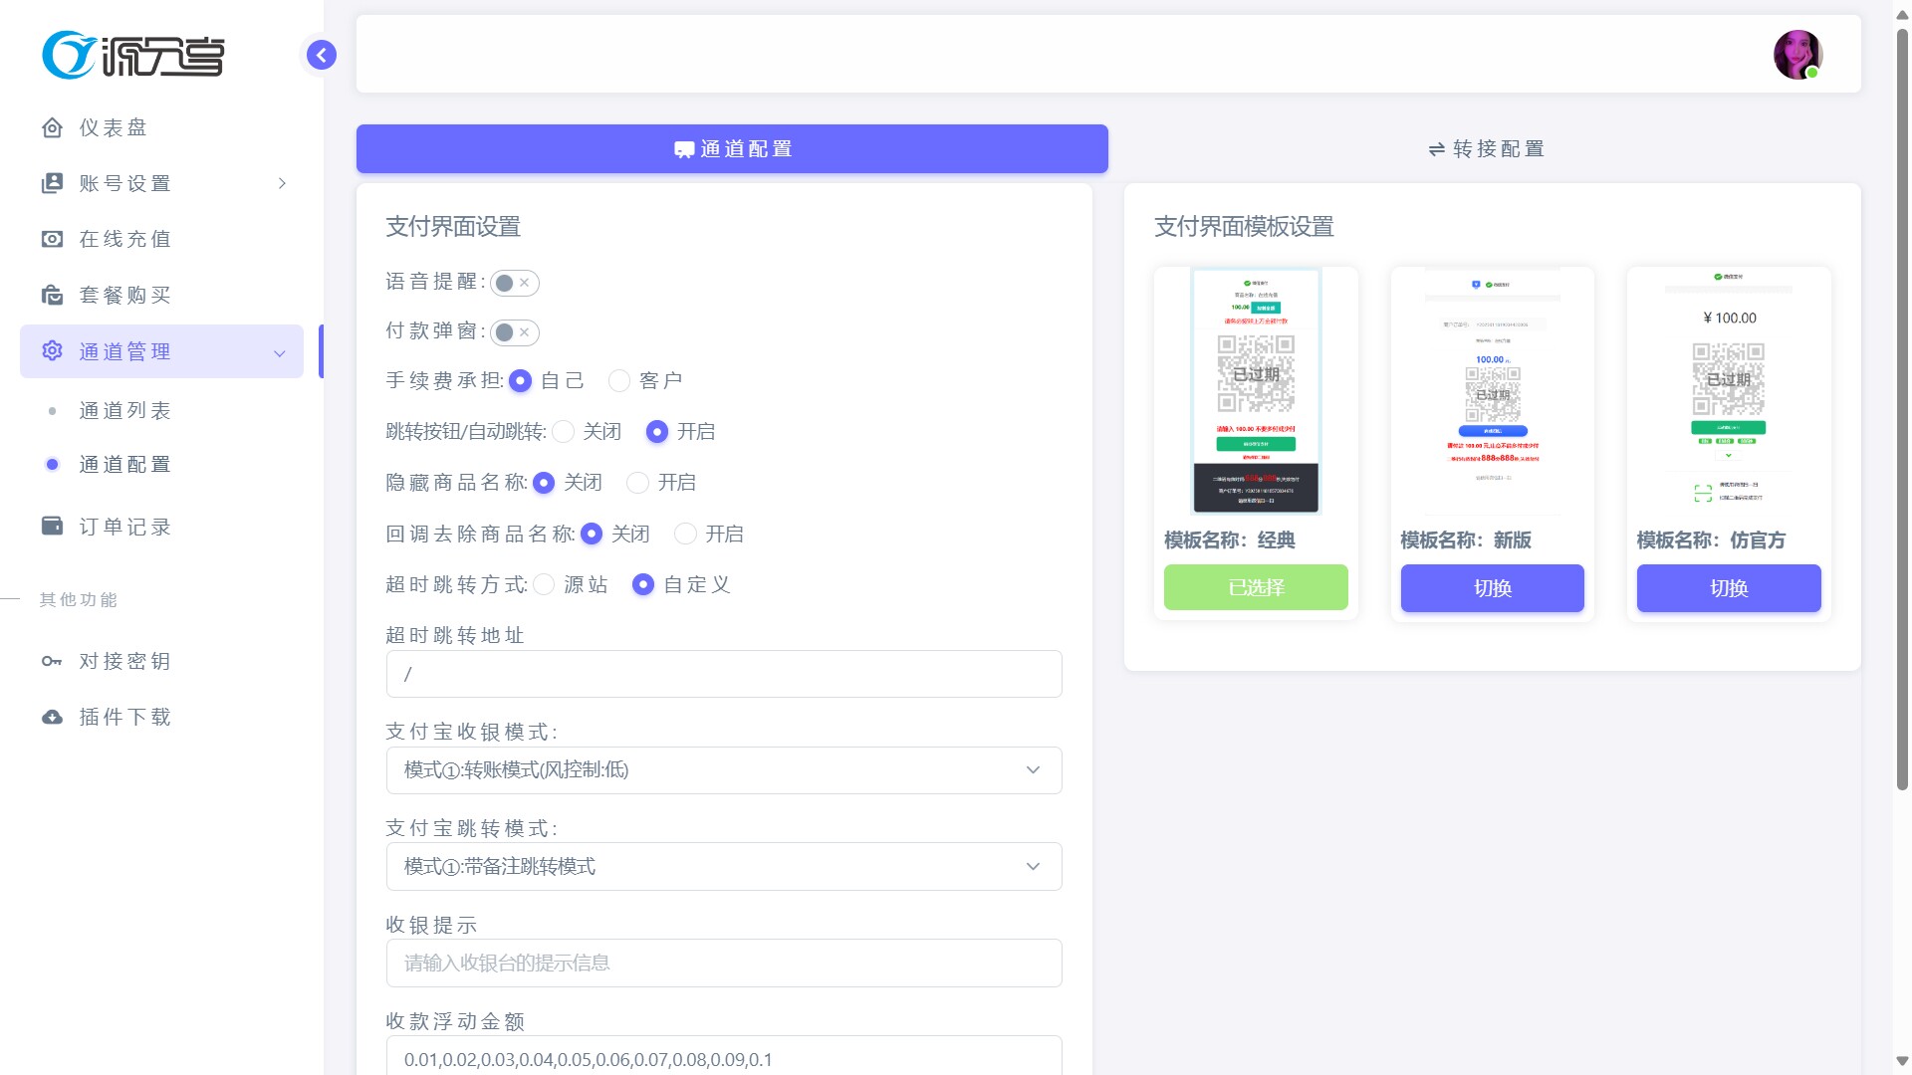Open the 对接密钥 key icon
Viewport: 1912px width, 1075px height.
tap(52, 661)
